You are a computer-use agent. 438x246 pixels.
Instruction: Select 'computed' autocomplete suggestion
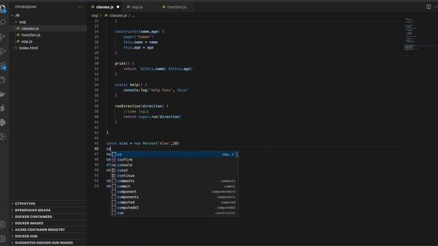(173, 202)
